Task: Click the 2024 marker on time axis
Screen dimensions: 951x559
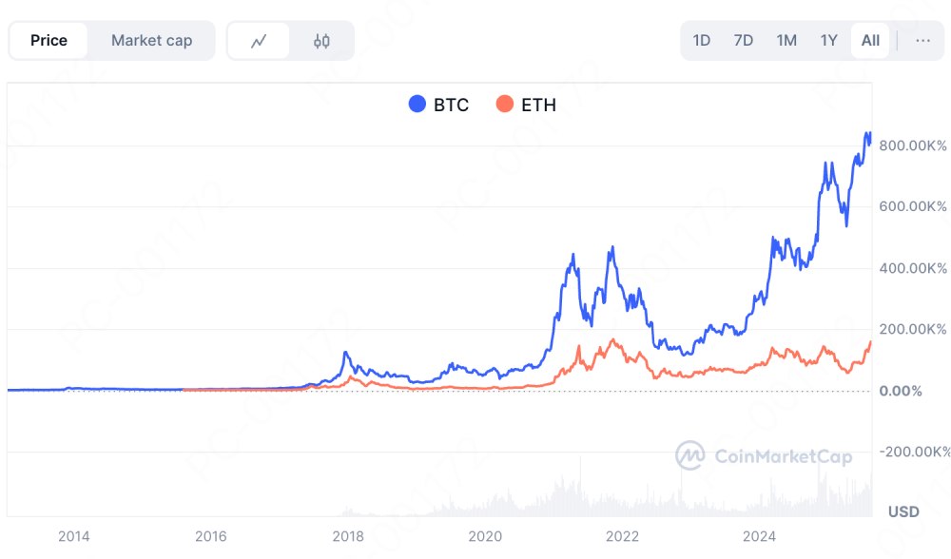Action: [x=760, y=536]
